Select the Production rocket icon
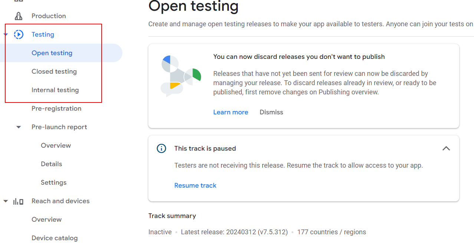This screenshot has width=474, height=245. click(x=18, y=16)
